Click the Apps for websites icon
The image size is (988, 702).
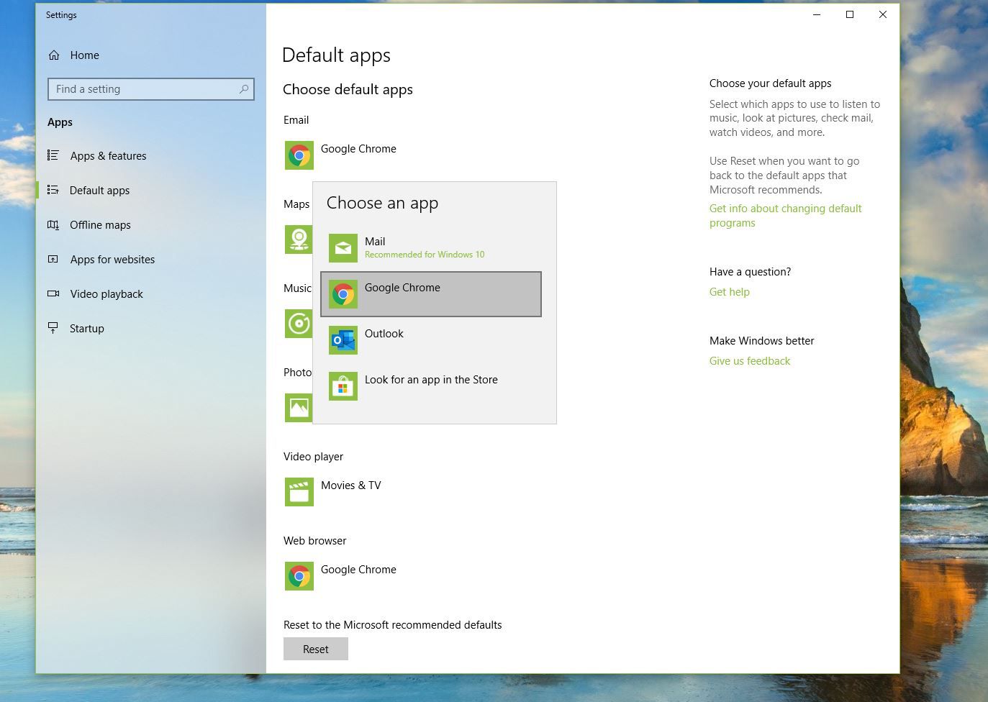pyautogui.click(x=53, y=259)
